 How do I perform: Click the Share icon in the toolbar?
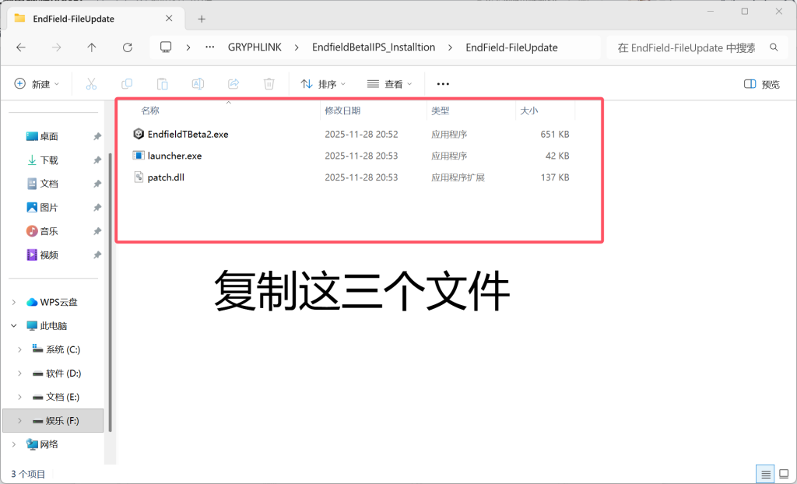[x=233, y=83]
